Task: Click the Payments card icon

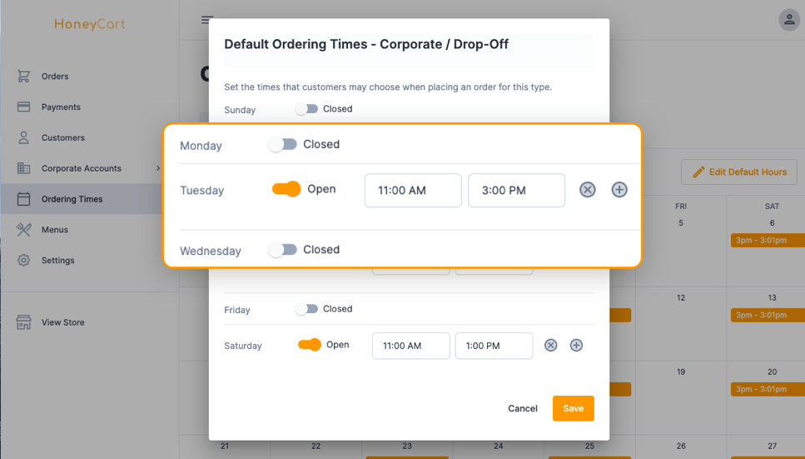Action: 23,107
